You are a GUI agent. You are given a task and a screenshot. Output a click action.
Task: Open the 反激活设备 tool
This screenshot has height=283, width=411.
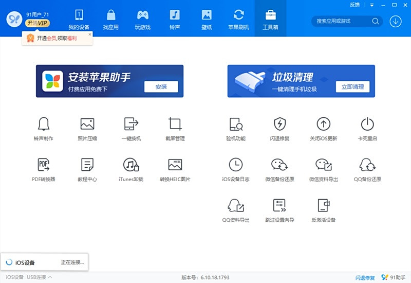[x=323, y=206]
